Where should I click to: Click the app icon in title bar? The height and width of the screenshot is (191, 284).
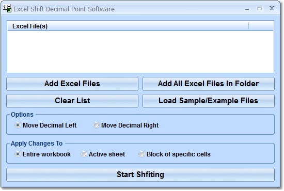(x=7, y=8)
